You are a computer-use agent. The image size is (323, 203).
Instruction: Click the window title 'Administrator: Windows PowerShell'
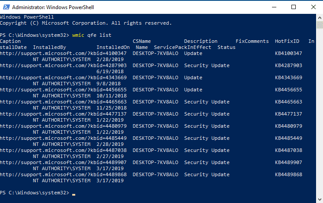pos(53,7)
